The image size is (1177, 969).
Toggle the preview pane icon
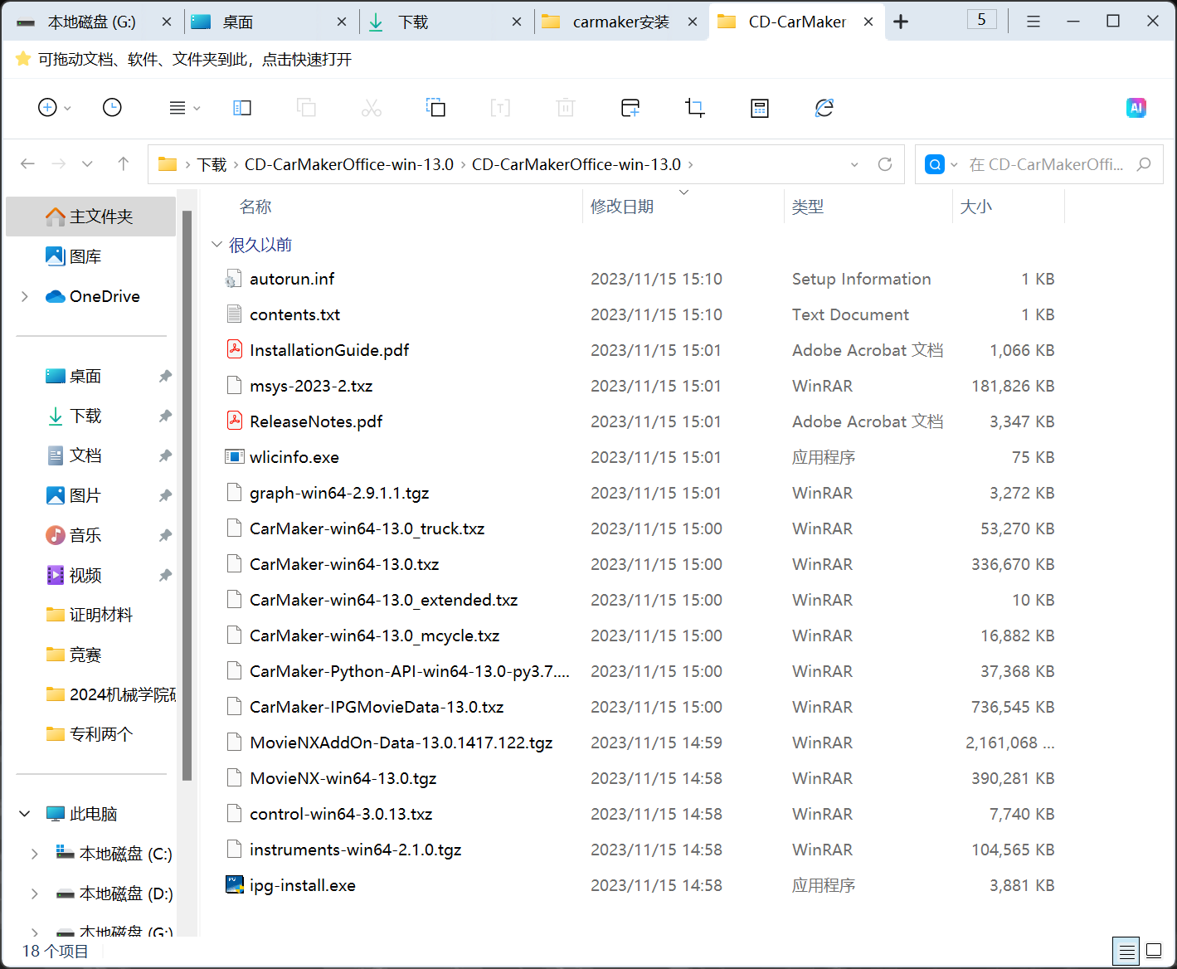pyautogui.click(x=242, y=108)
